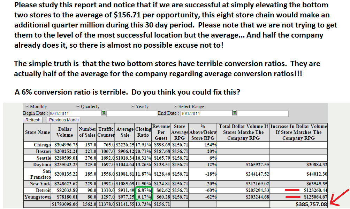Select Detroit's closing ratio 6.87%
Viewport: 350px width, 209px height.
click(x=143, y=191)
